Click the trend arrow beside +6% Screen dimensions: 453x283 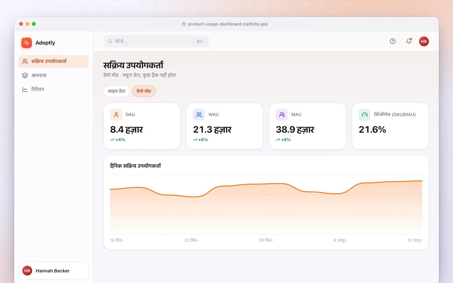[195, 140]
